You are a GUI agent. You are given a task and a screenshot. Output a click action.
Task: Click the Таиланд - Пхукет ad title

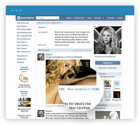pos(24,92)
